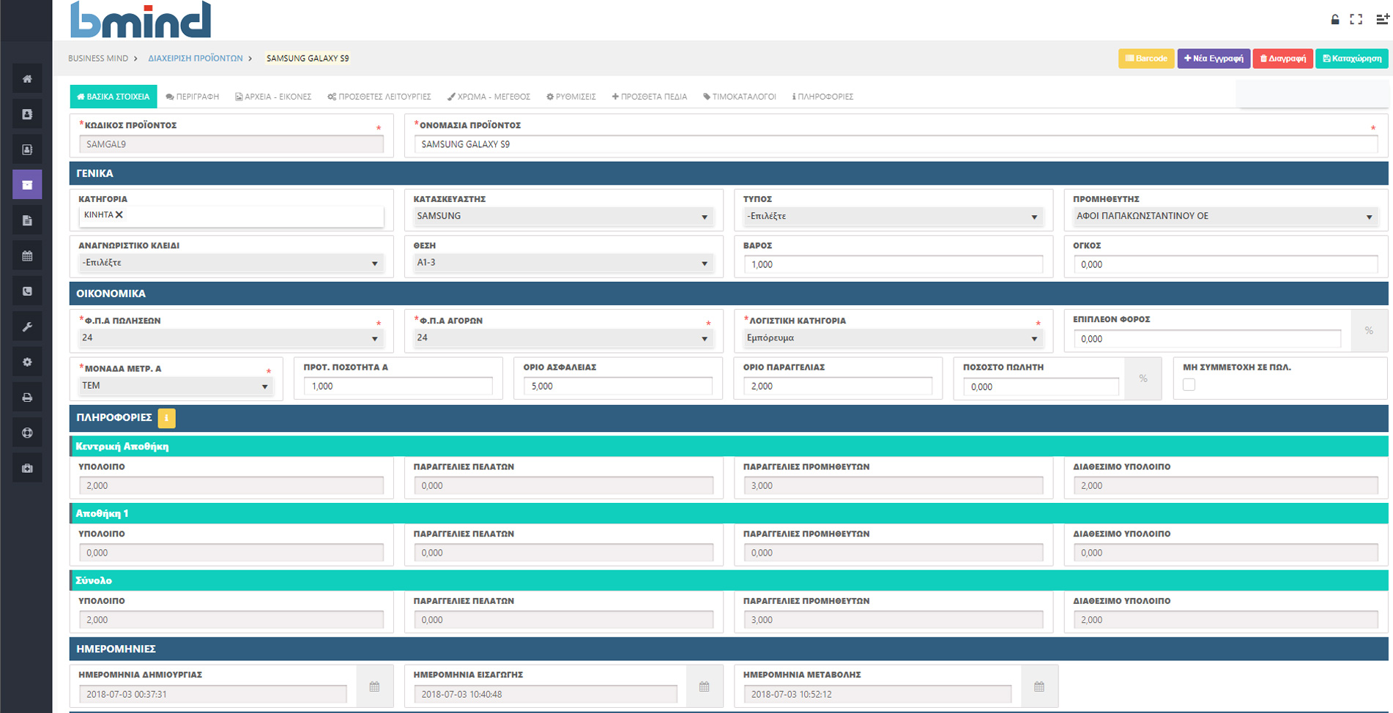1393x713 pixels.
Task: Expand the Φ.Π.Α ΠΩΛΗΣΕΩΝ dropdown
Action: click(x=231, y=337)
